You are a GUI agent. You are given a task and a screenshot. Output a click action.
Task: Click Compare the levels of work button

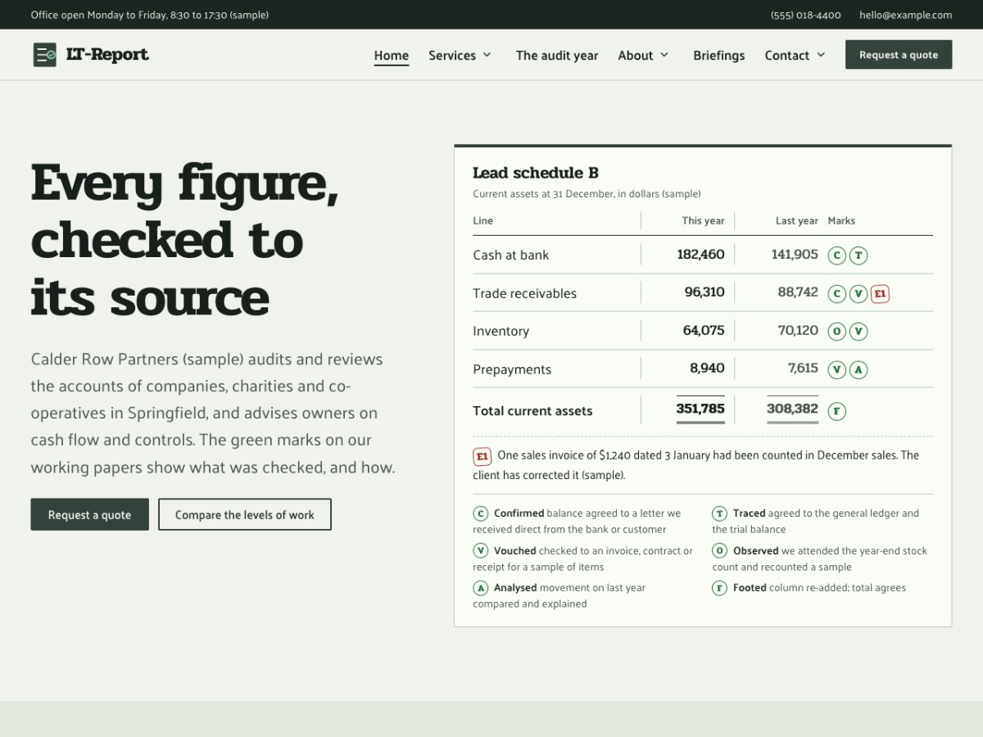click(245, 515)
